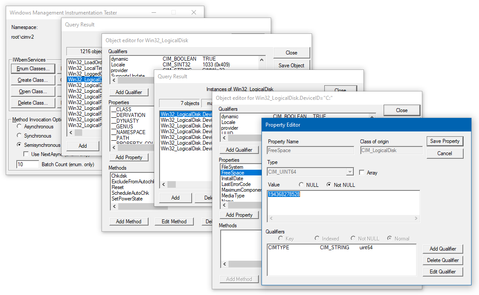The width and height of the screenshot is (479, 295).
Task: Close the DeviceID="C:" Object editor
Action: click(x=402, y=110)
